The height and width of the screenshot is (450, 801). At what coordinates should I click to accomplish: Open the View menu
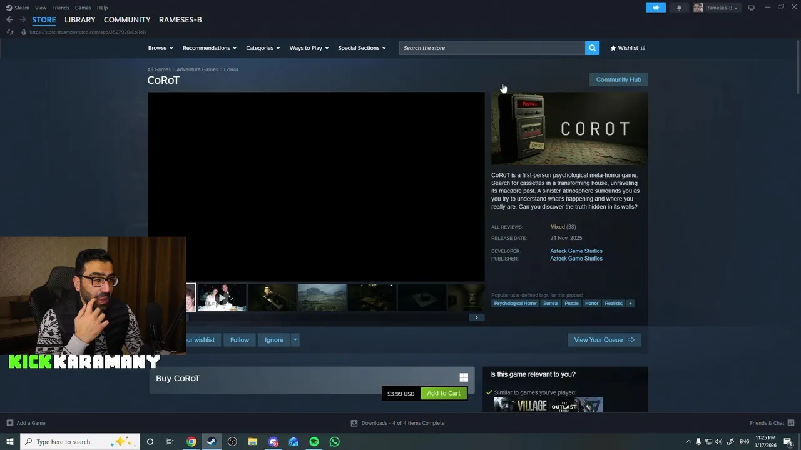[x=41, y=7]
